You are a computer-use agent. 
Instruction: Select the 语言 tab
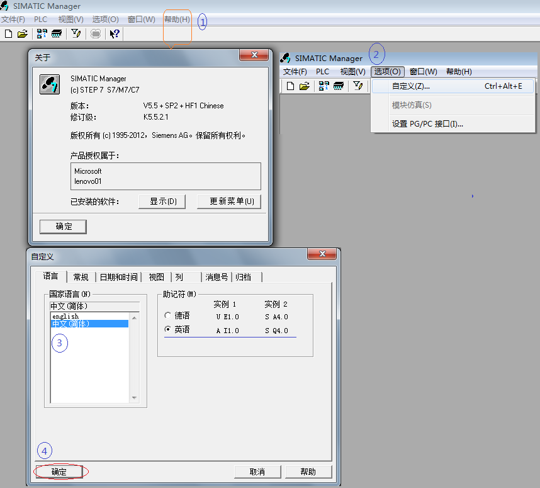[x=50, y=276]
